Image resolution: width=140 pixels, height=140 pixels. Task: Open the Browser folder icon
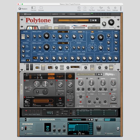[41, 8]
